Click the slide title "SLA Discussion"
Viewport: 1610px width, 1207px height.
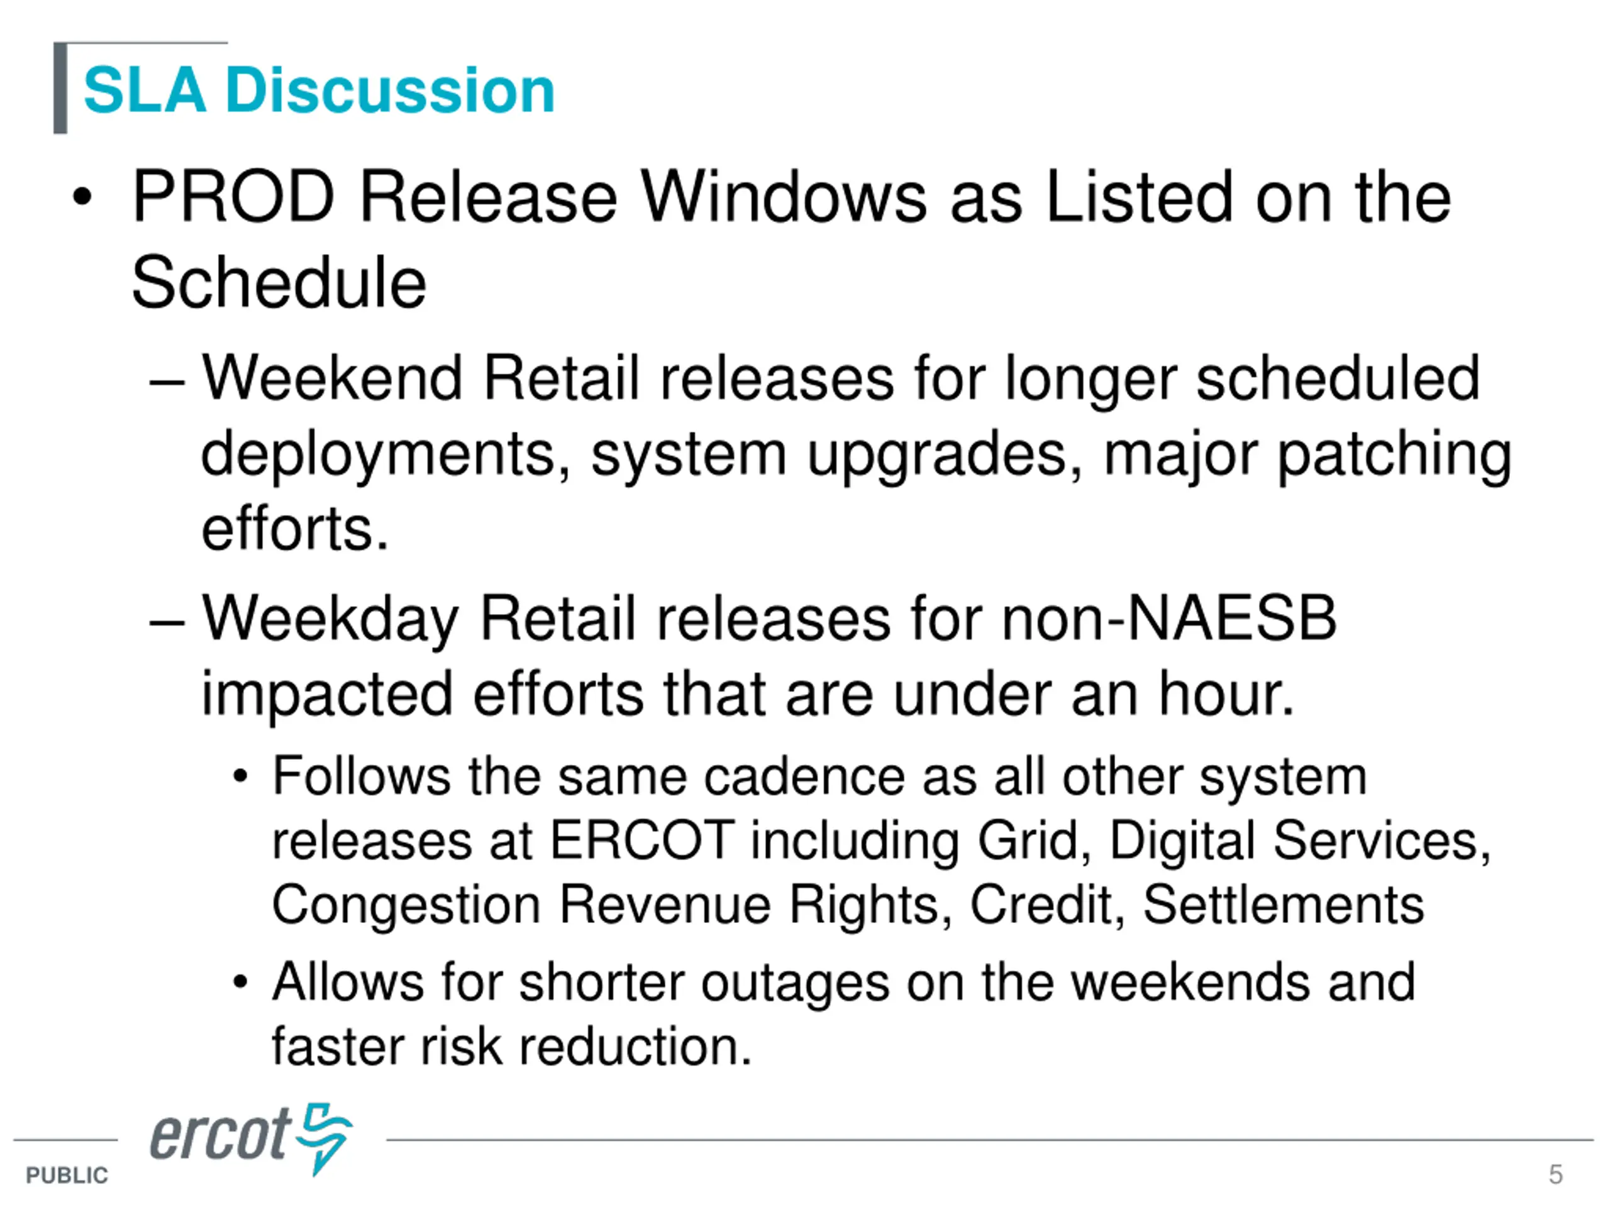point(319,91)
